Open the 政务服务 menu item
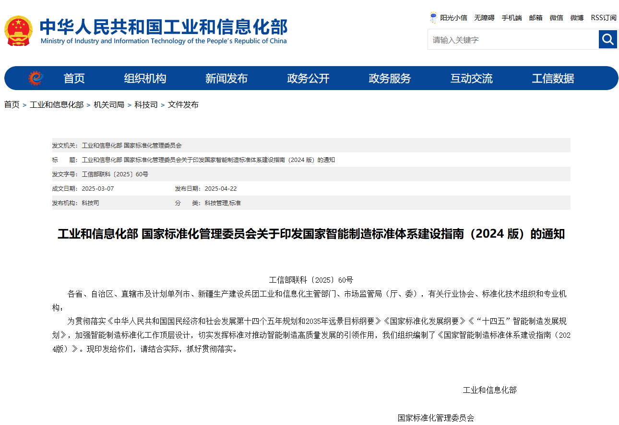Screen dimensions: 619x425 (390, 79)
